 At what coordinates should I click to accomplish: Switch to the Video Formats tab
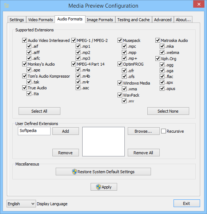[x=40, y=20]
